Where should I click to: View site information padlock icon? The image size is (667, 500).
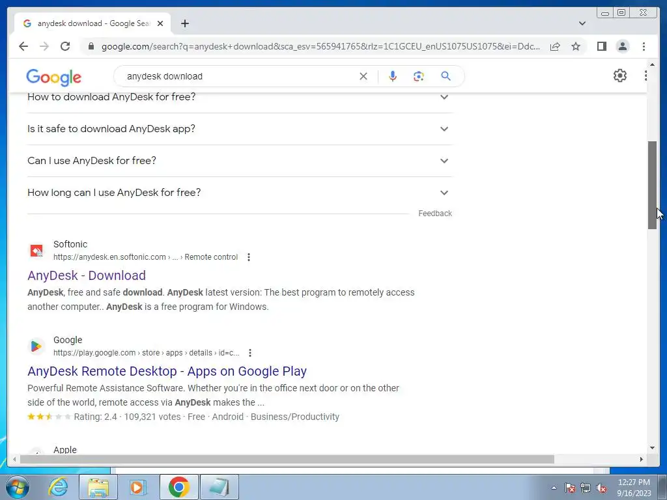coord(91,46)
